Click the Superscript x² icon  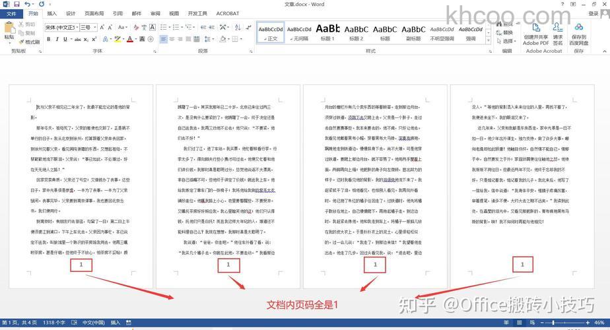(x=94, y=40)
